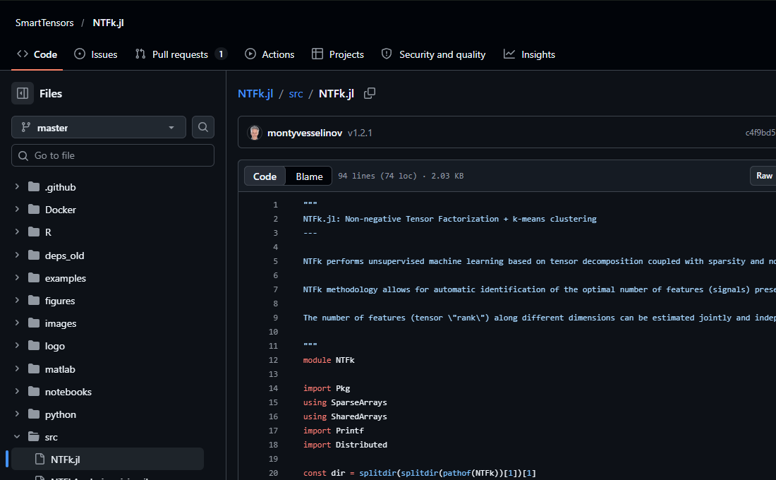
Task: Click 'import Pkg' code line
Action: coord(326,388)
